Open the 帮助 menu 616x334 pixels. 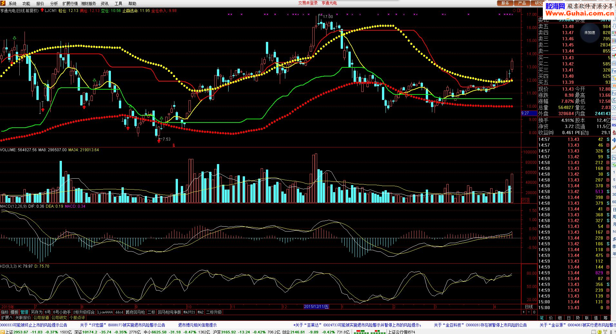[x=132, y=4]
